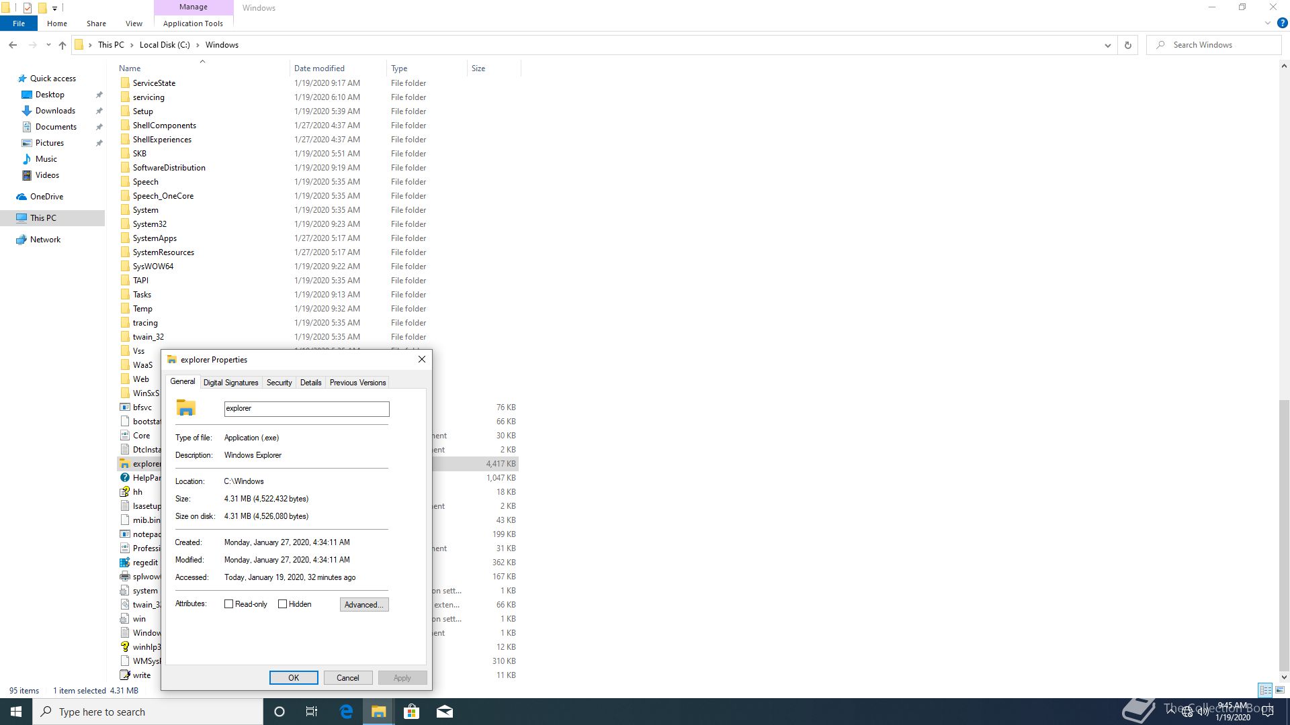Click the Music note icon in sidebar
Image resolution: width=1290 pixels, height=725 pixels.
(x=27, y=159)
